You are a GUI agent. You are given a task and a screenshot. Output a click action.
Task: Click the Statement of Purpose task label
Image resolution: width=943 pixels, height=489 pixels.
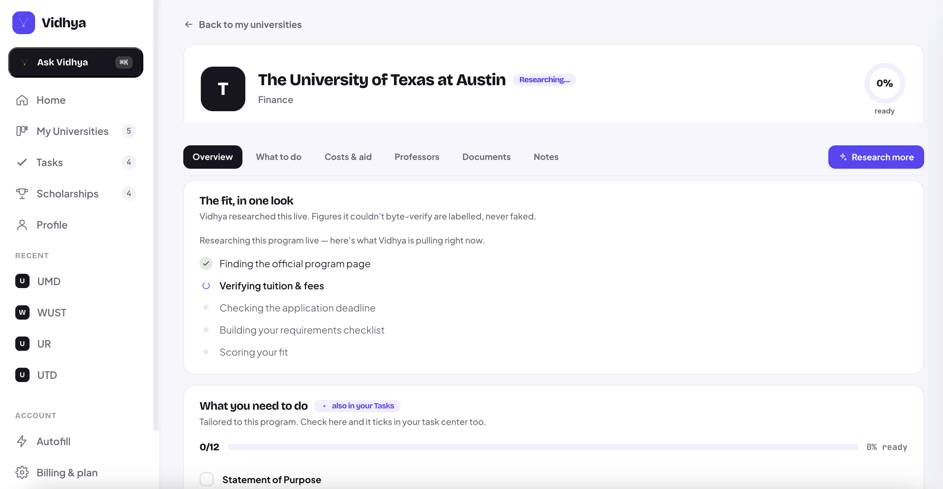[x=272, y=480]
